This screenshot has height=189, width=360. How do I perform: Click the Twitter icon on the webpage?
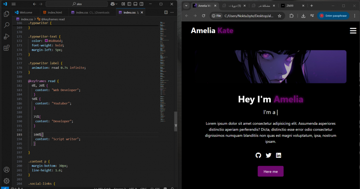coord(268,155)
